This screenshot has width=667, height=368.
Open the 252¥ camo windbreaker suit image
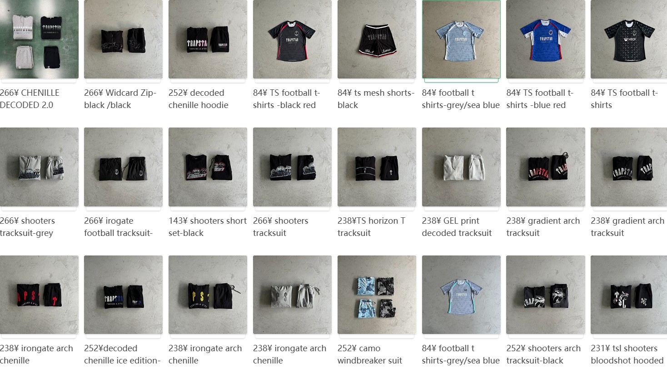(x=377, y=295)
